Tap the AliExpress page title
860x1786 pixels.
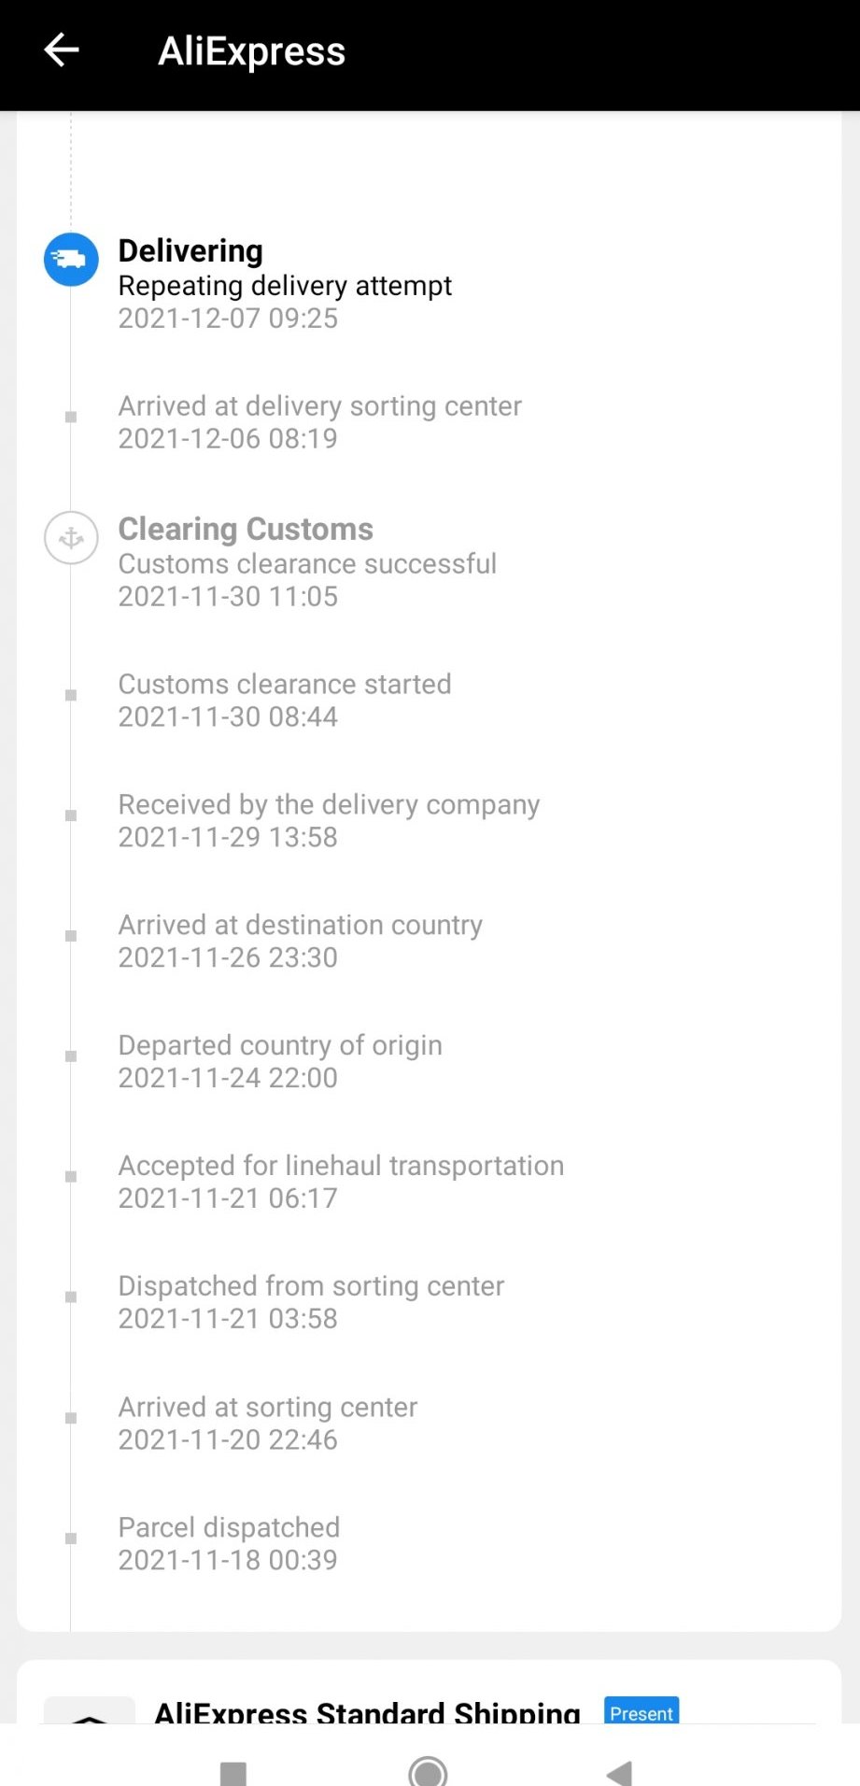251,51
